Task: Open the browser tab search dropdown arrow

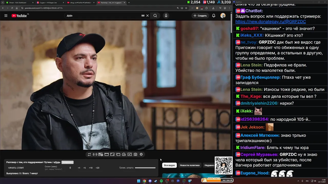Action: click(x=2, y=3)
